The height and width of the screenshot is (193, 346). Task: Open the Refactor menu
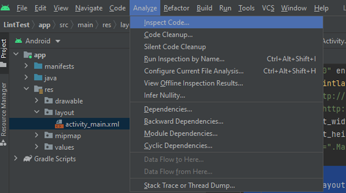click(x=176, y=8)
